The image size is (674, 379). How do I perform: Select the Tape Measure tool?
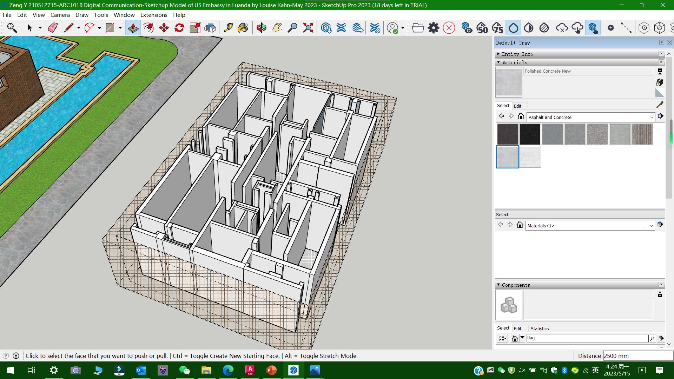228,28
